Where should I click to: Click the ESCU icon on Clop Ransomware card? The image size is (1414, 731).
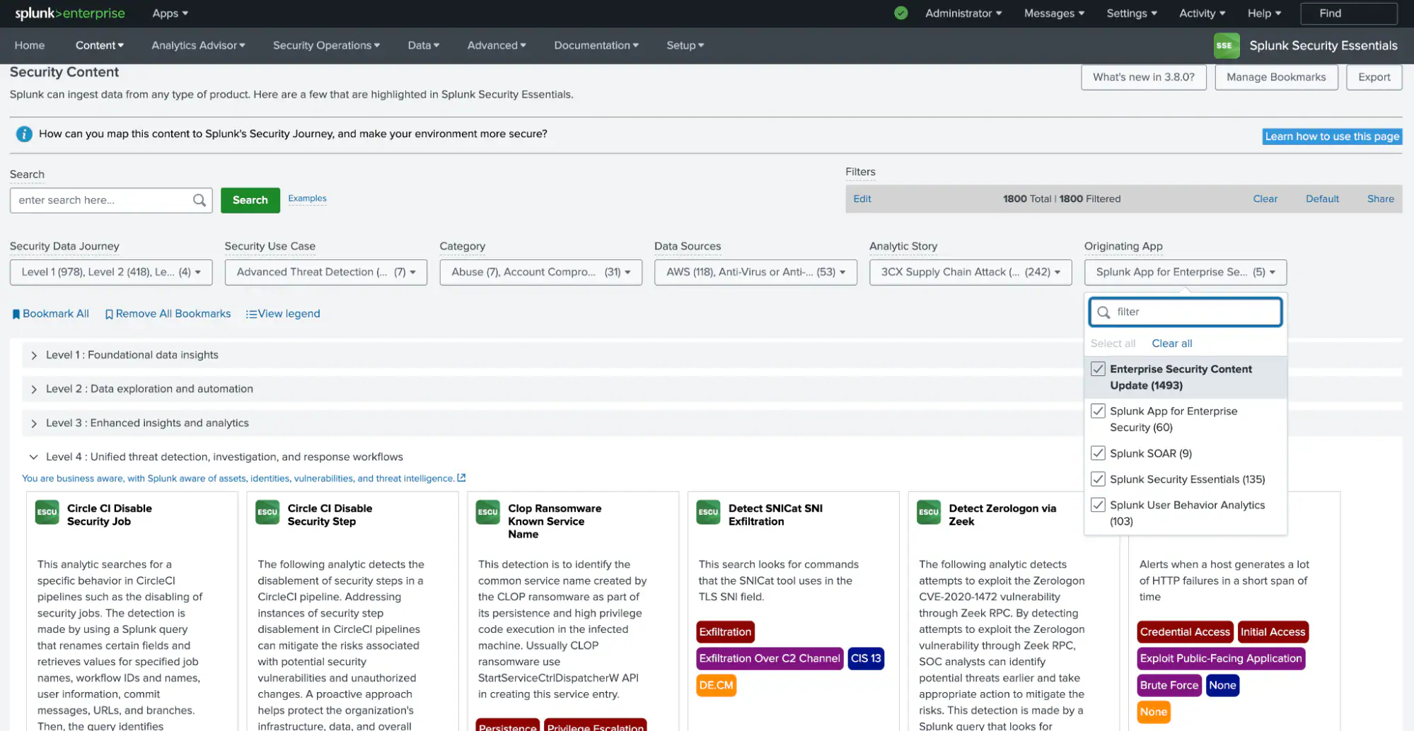tap(488, 513)
